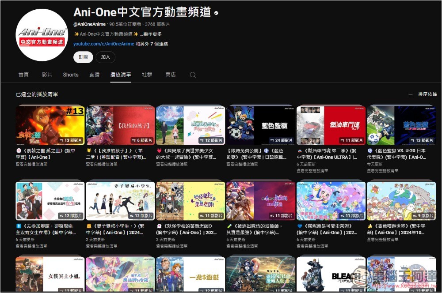This screenshot has width=442, height=293.
Task: Open 妖怪學校的菜鳥老師 playlist thumbnail
Action: coord(191,201)
